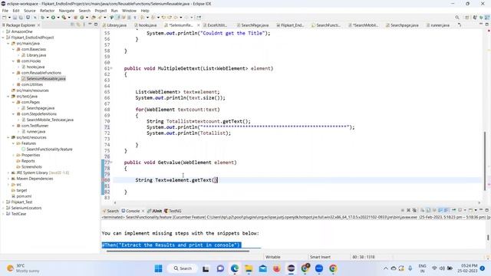491x276 pixels.
Task: Expand com.Utilities package
Action: tap(14, 84)
